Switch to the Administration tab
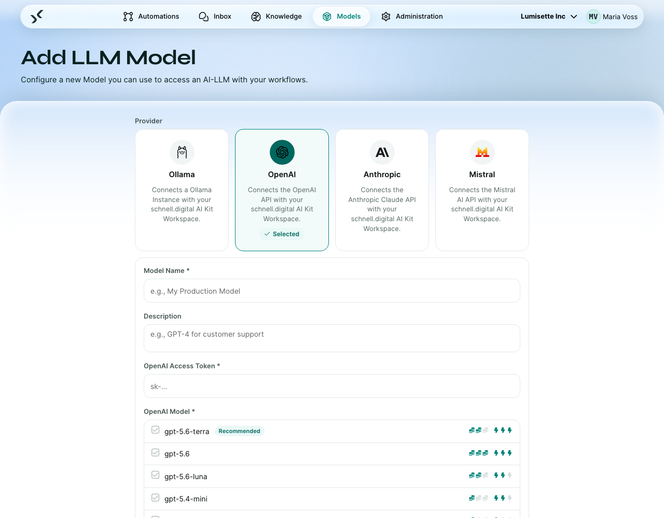 point(412,17)
